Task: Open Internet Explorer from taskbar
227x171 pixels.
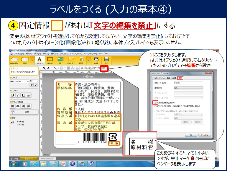Action: coord(34,164)
